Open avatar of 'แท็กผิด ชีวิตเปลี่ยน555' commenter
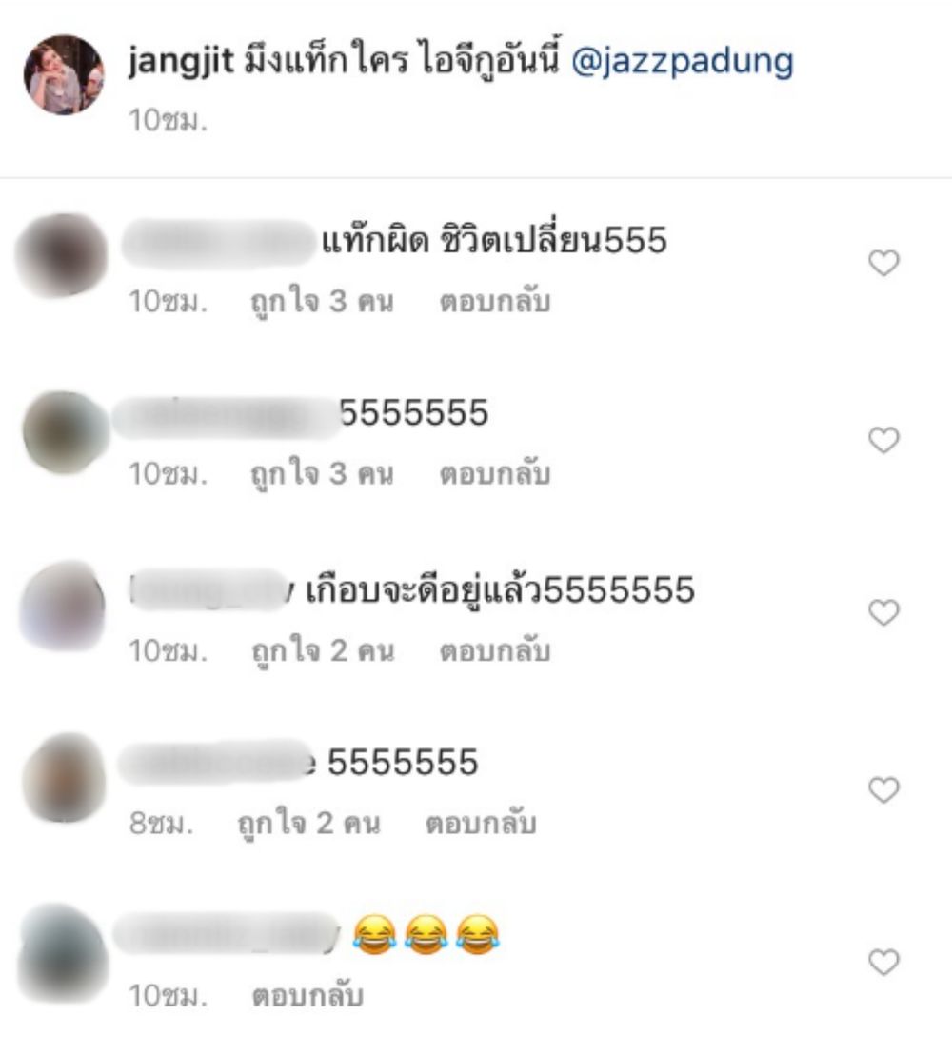The image size is (952, 1056). coord(61,255)
